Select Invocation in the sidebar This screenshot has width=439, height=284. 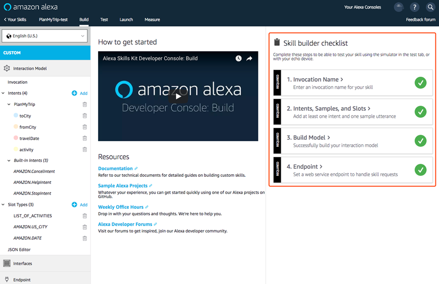pos(17,82)
